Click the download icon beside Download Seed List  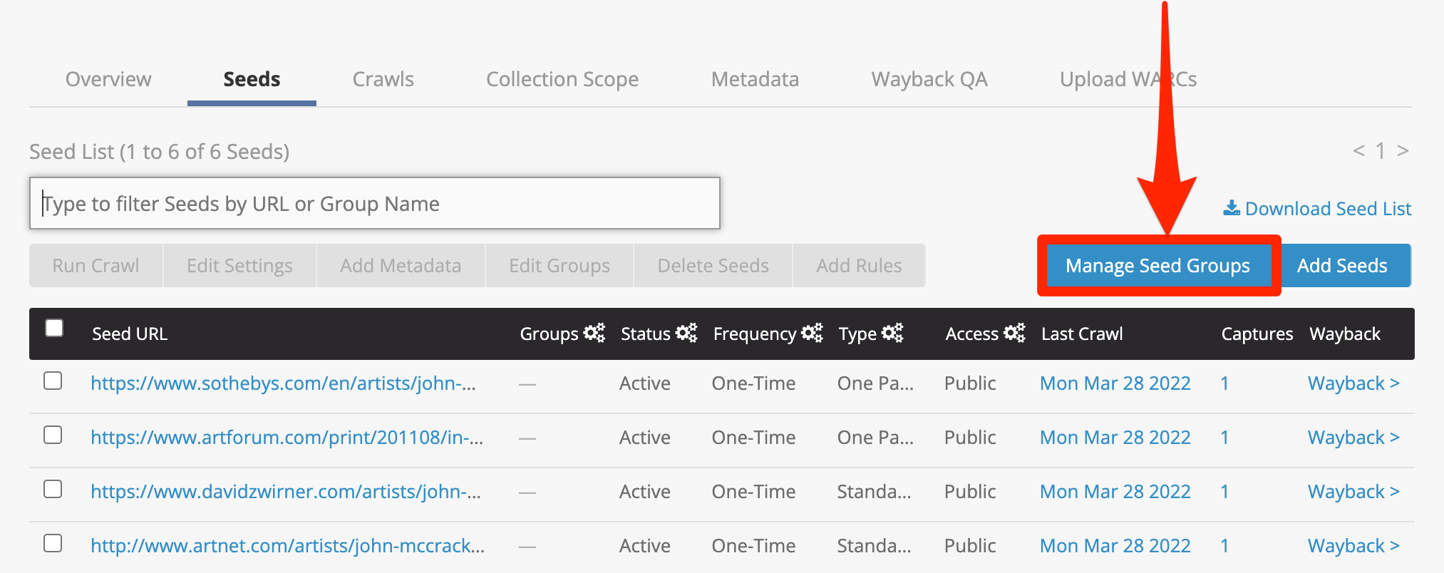click(x=1231, y=208)
